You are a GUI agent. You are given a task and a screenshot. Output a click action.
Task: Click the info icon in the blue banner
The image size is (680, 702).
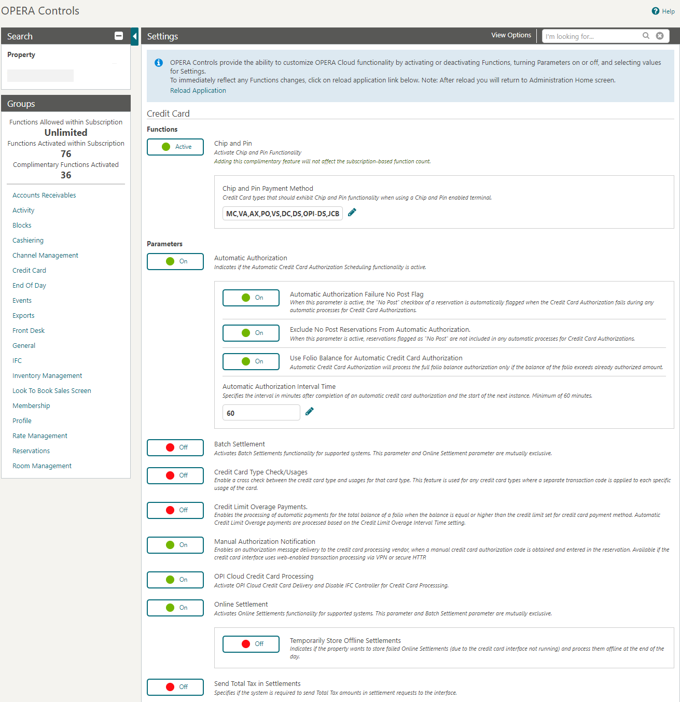(x=159, y=63)
